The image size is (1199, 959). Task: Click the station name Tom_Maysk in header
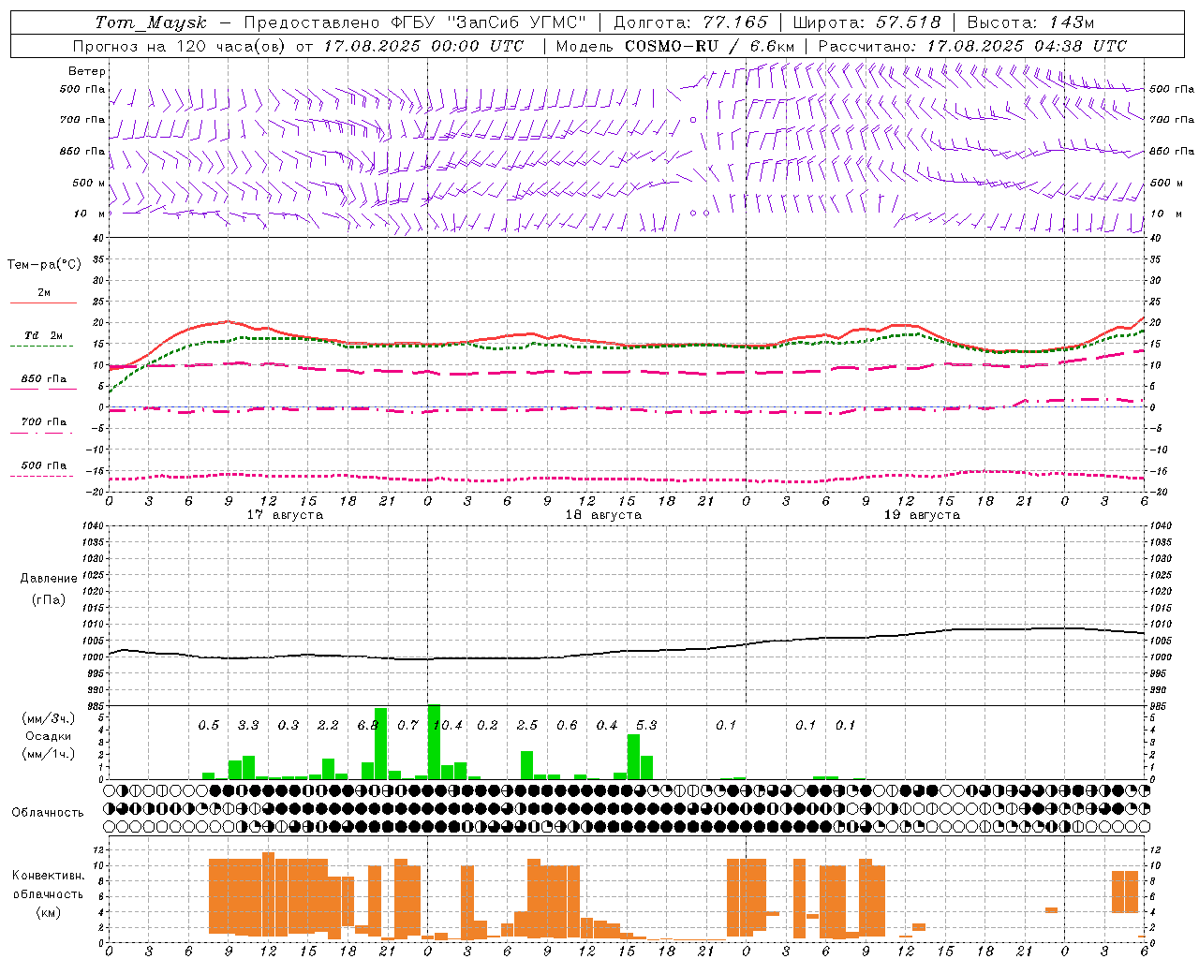[x=150, y=22]
